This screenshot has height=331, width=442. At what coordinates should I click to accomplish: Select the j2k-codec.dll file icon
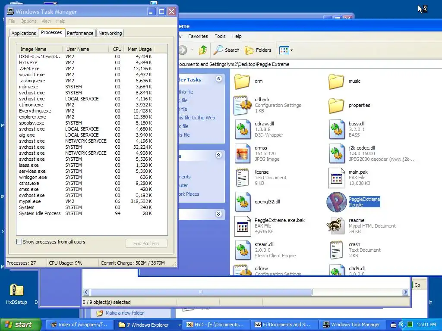click(337, 154)
